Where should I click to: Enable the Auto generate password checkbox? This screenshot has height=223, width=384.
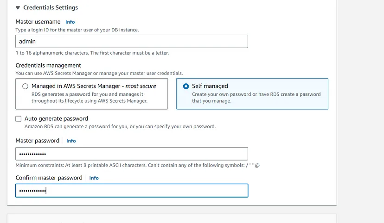19,118
